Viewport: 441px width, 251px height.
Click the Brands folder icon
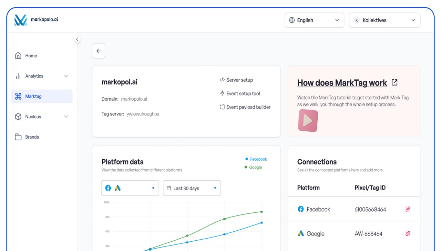click(x=18, y=137)
